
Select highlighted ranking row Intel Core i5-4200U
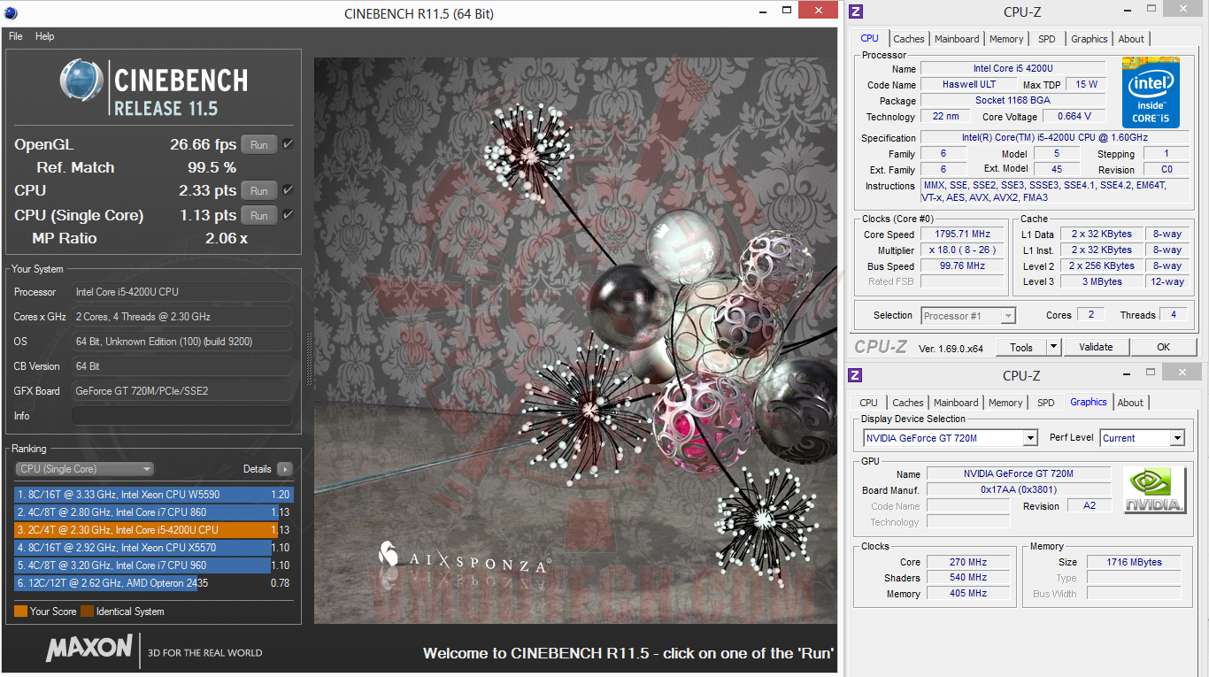[154, 530]
